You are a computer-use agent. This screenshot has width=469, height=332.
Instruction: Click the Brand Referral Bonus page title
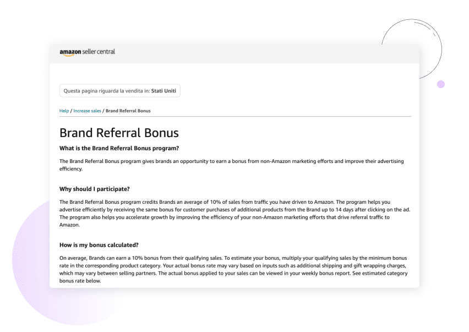[119, 133]
